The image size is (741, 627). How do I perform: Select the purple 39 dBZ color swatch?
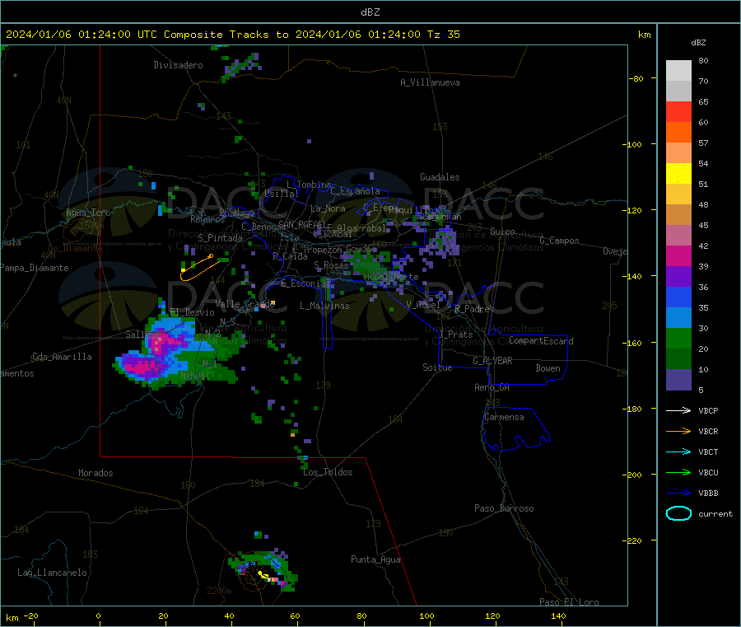[678, 277]
